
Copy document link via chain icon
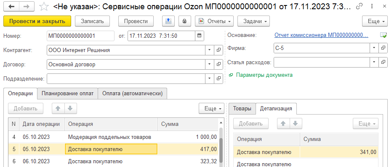point(359,7)
